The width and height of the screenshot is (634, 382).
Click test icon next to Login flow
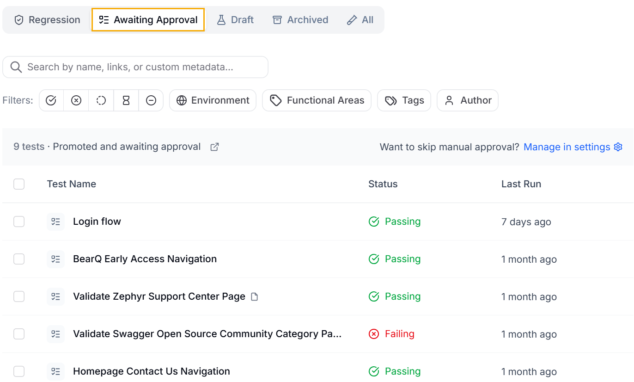coord(55,222)
